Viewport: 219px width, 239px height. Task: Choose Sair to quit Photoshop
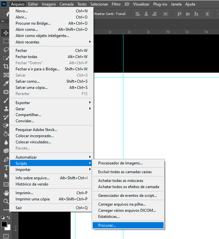pyautogui.click(x=51, y=208)
